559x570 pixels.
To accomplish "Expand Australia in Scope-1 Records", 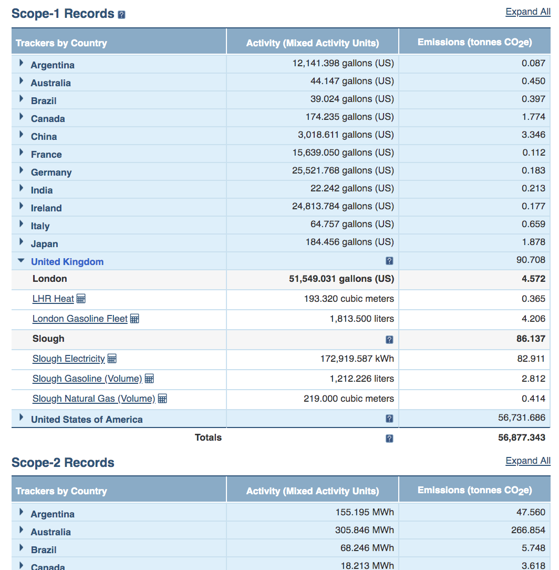I will click(21, 81).
